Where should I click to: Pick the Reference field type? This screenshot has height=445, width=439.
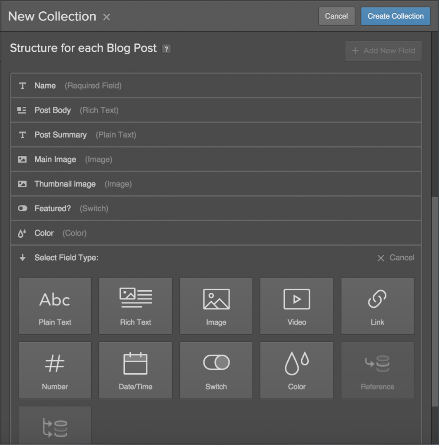pyautogui.click(x=377, y=370)
